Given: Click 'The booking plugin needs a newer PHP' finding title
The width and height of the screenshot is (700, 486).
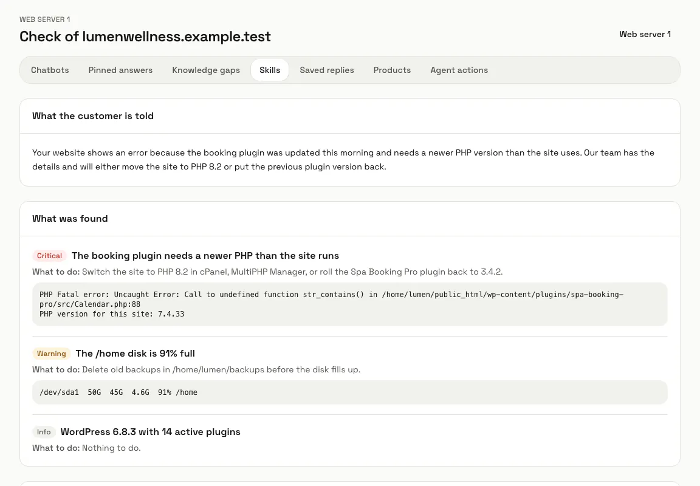Looking at the screenshot, I should (205, 256).
